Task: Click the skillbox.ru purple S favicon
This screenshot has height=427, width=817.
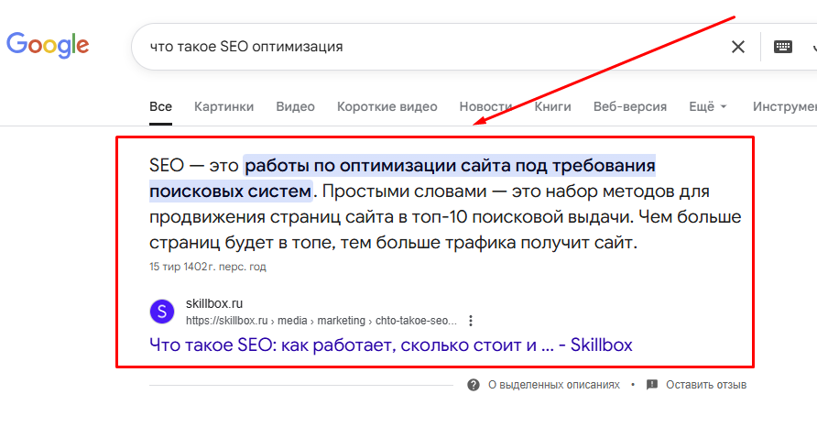Action: pos(162,312)
